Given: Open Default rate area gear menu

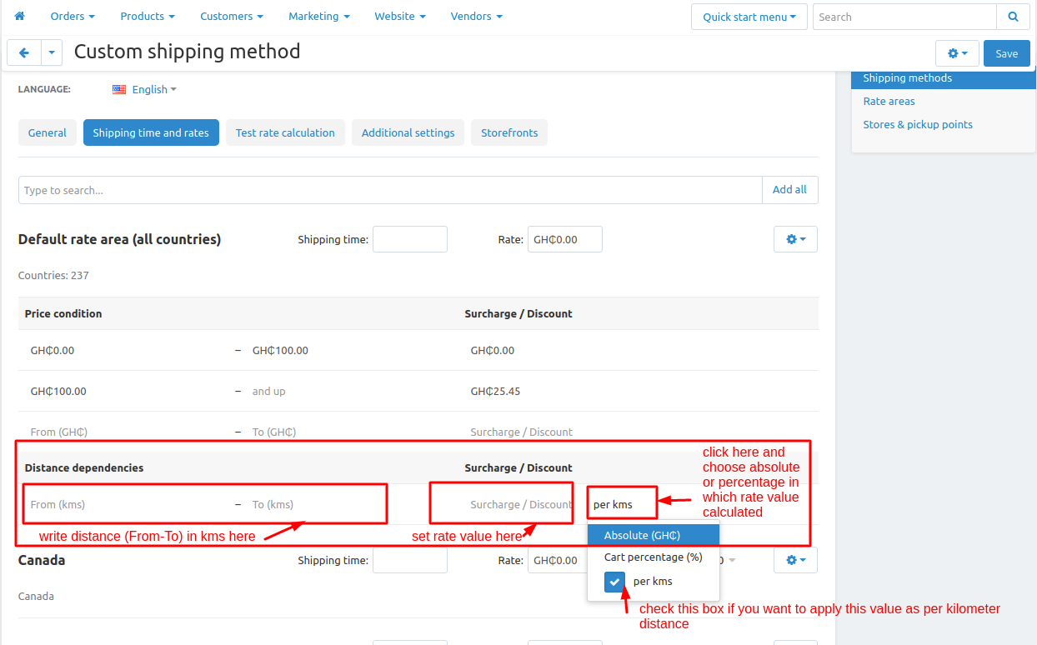Looking at the screenshot, I should coord(795,239).
